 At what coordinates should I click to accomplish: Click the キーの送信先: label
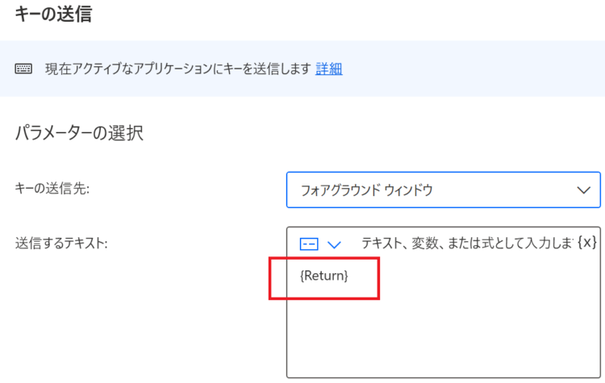point(52,189)
